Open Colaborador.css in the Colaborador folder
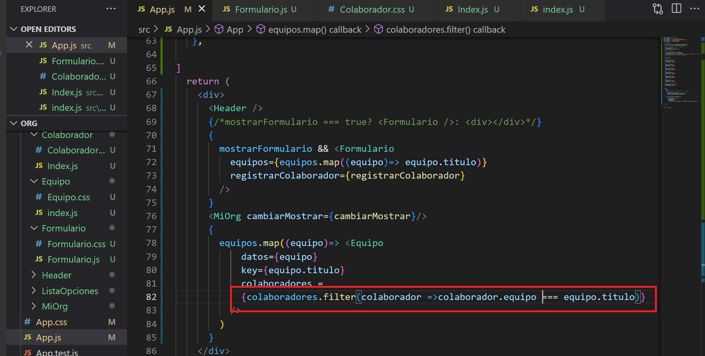The height and width of the screenshot is (356, 705). coord(67,150)
